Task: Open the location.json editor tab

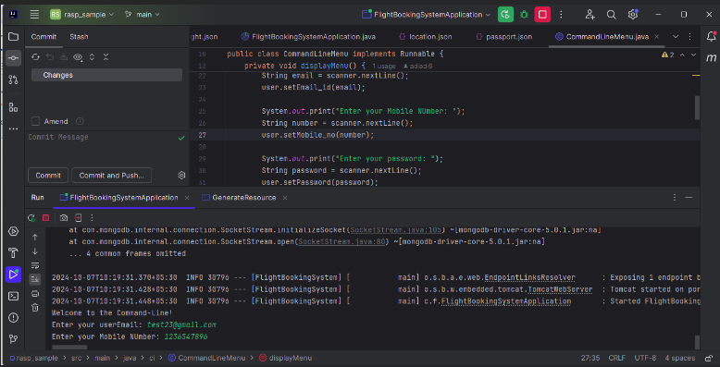Action: coord(425,37)
